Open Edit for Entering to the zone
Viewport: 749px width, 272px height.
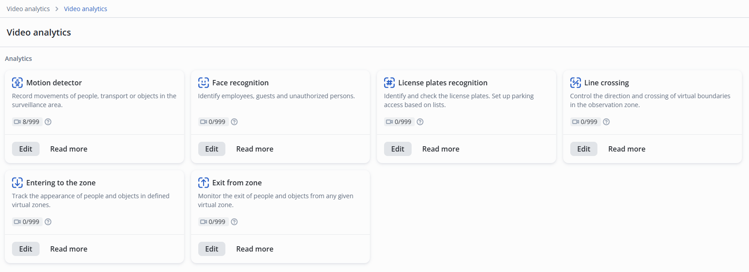tap(26, 249)
